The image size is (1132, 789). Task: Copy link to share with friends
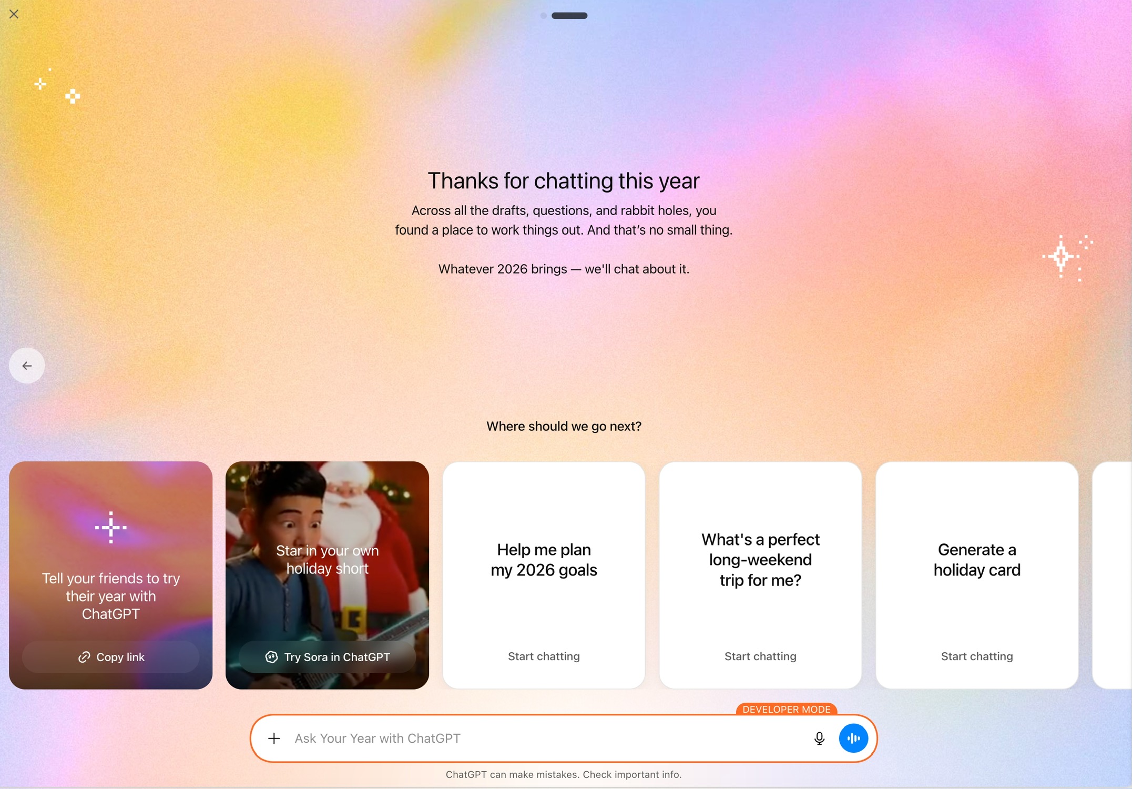(x=111, y=657)
